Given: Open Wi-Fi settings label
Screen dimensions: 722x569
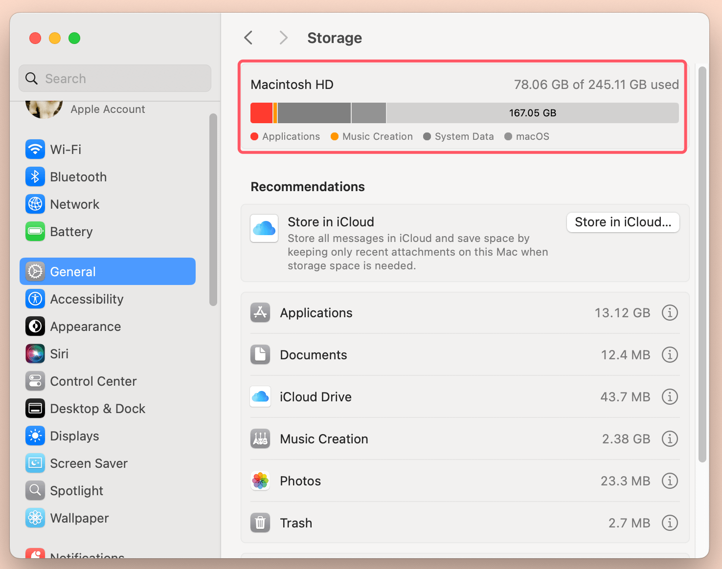Looking at the screenshot, I should click(66, 150).
